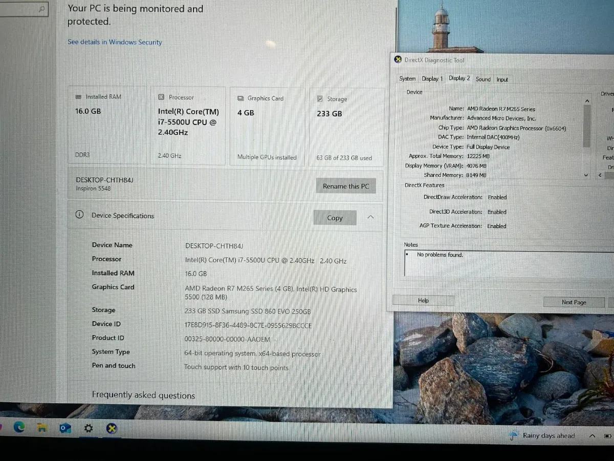The width and height of the screenshot is (614, 461).
Task: Select the Chip Type Graphics Processor value
Action: (516, 128)
